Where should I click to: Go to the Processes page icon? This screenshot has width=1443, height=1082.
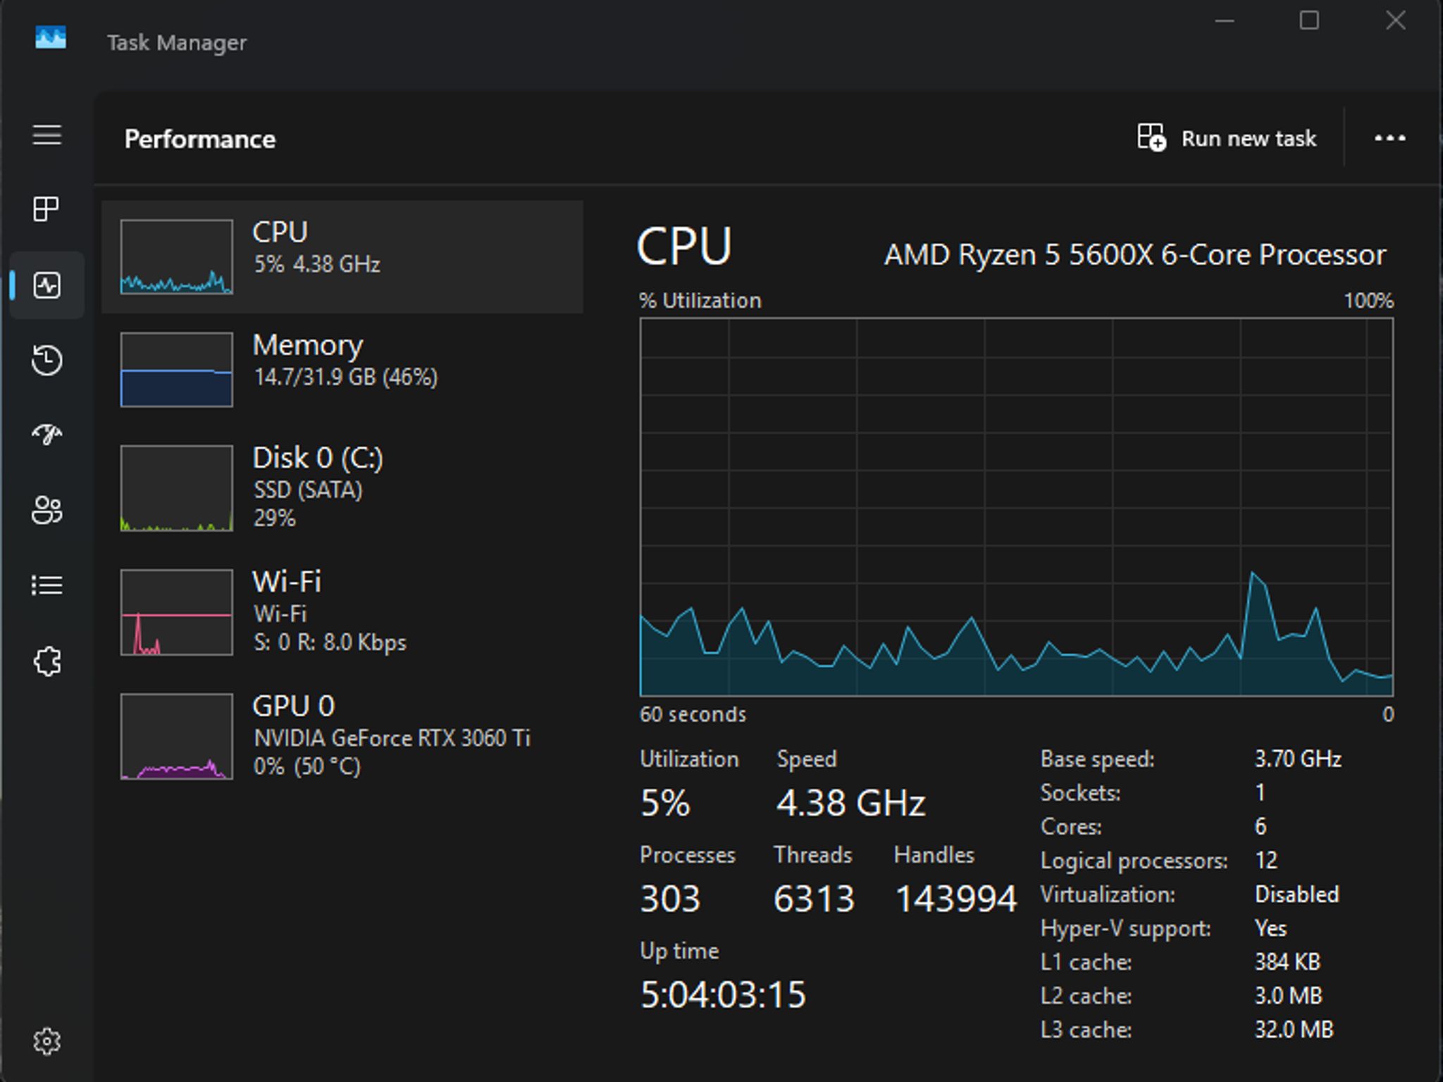point(47,209)
